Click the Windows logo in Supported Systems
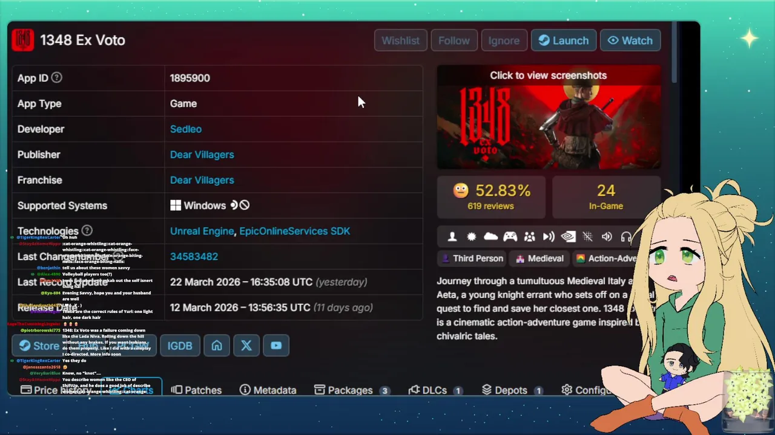 point(176,205)
